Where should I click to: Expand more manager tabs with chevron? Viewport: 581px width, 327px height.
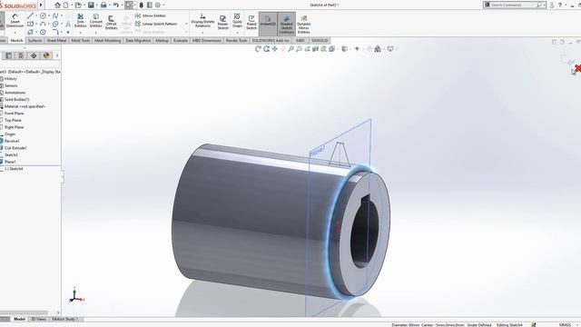(x=57, y=55)
